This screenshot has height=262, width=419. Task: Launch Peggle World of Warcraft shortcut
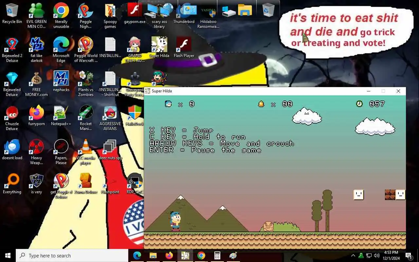pyautogui.click(x=86, y=50)
